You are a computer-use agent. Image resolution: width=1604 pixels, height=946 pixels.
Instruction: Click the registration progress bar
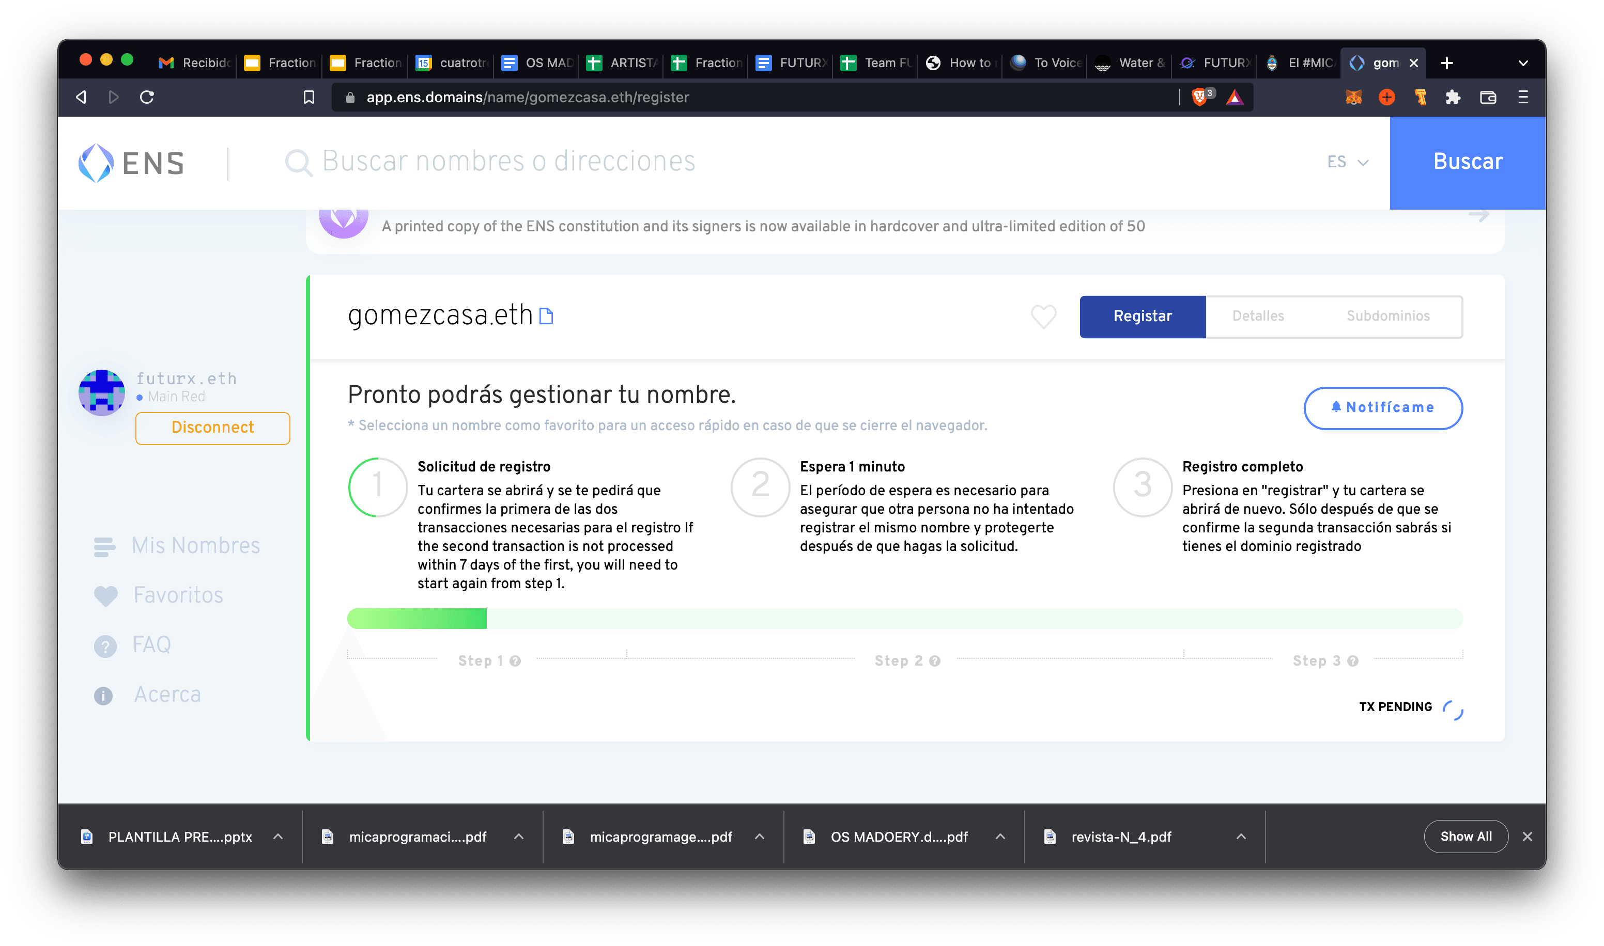pos(904,618)
